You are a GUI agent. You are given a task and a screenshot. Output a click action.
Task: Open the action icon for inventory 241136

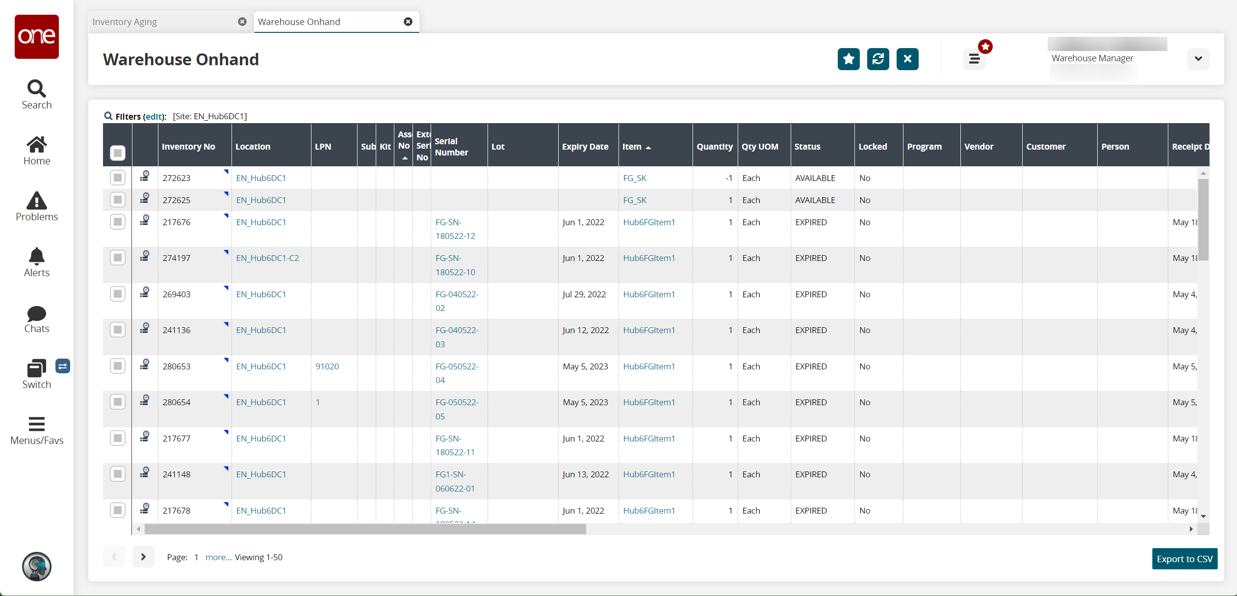(145, 328)
